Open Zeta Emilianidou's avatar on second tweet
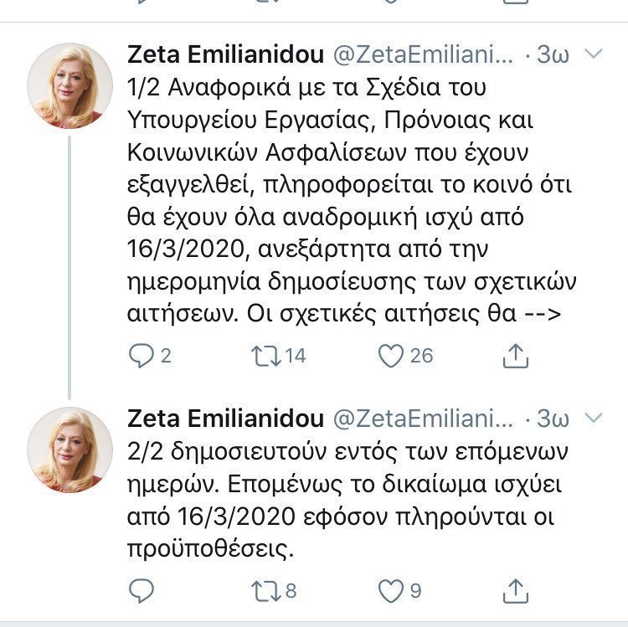 click(69, 450)
